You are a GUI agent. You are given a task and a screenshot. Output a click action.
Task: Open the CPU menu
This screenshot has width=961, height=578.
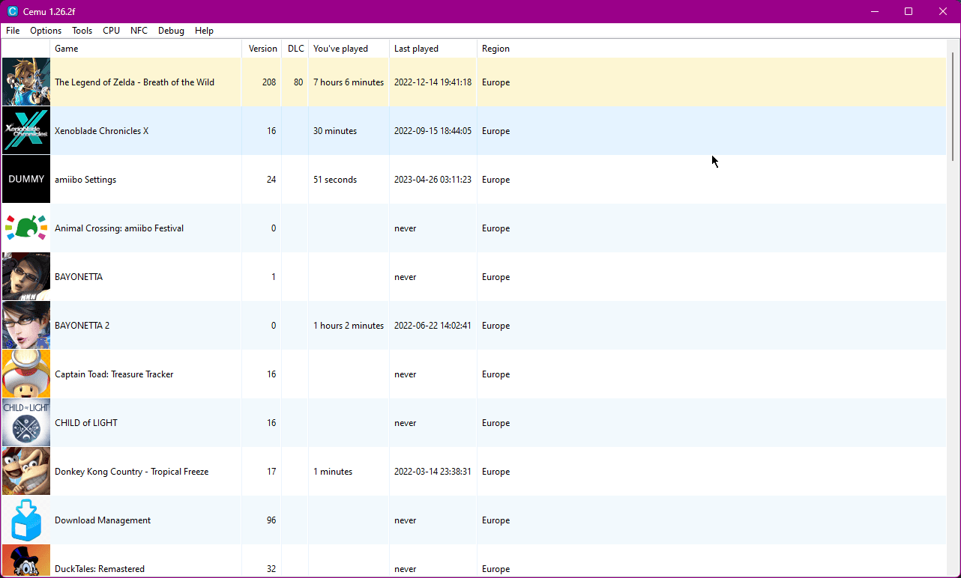[x=112, y=31]
